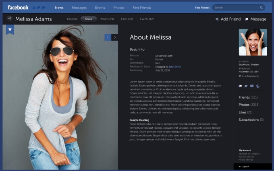Click the circular sign-in arrow beside Melissa Adams
The image size is (274, 171).
tap(10, 19)
